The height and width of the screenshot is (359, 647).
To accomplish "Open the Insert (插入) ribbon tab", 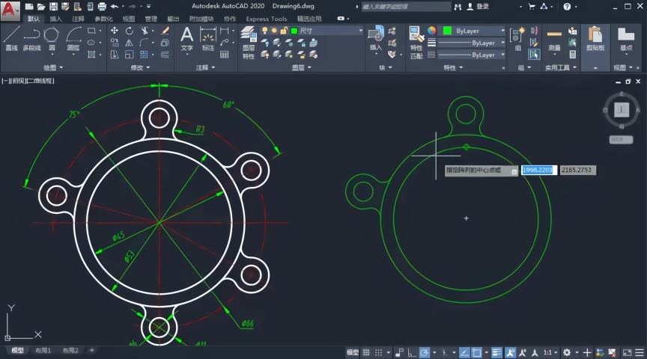I will [x=55, y=19].
